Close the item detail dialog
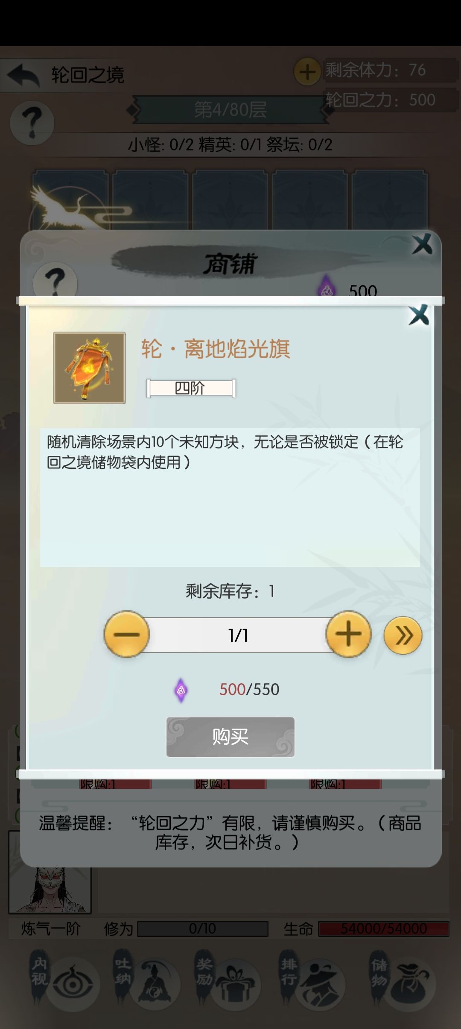 tap(419, 315)
